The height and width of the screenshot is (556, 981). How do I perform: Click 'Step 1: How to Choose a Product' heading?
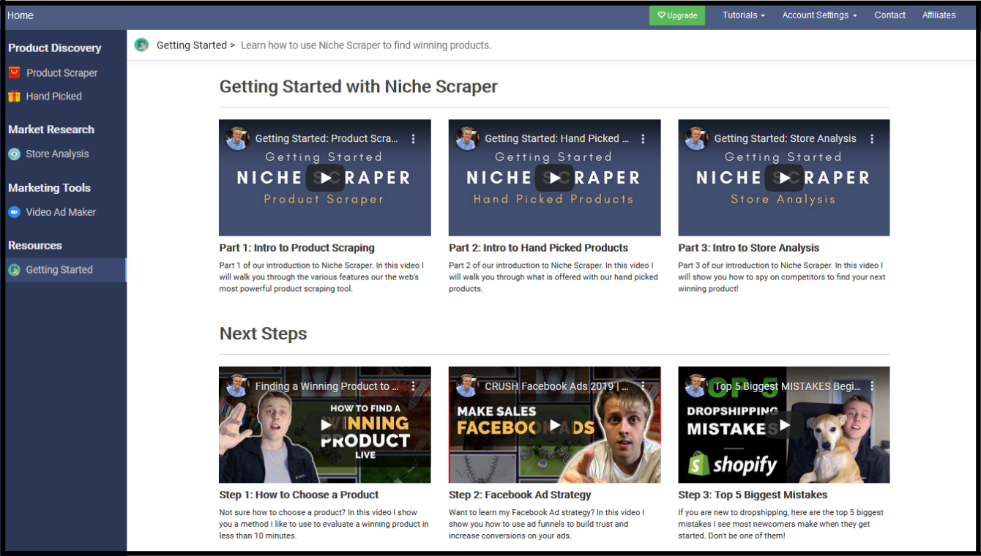[x=299, y=495]
